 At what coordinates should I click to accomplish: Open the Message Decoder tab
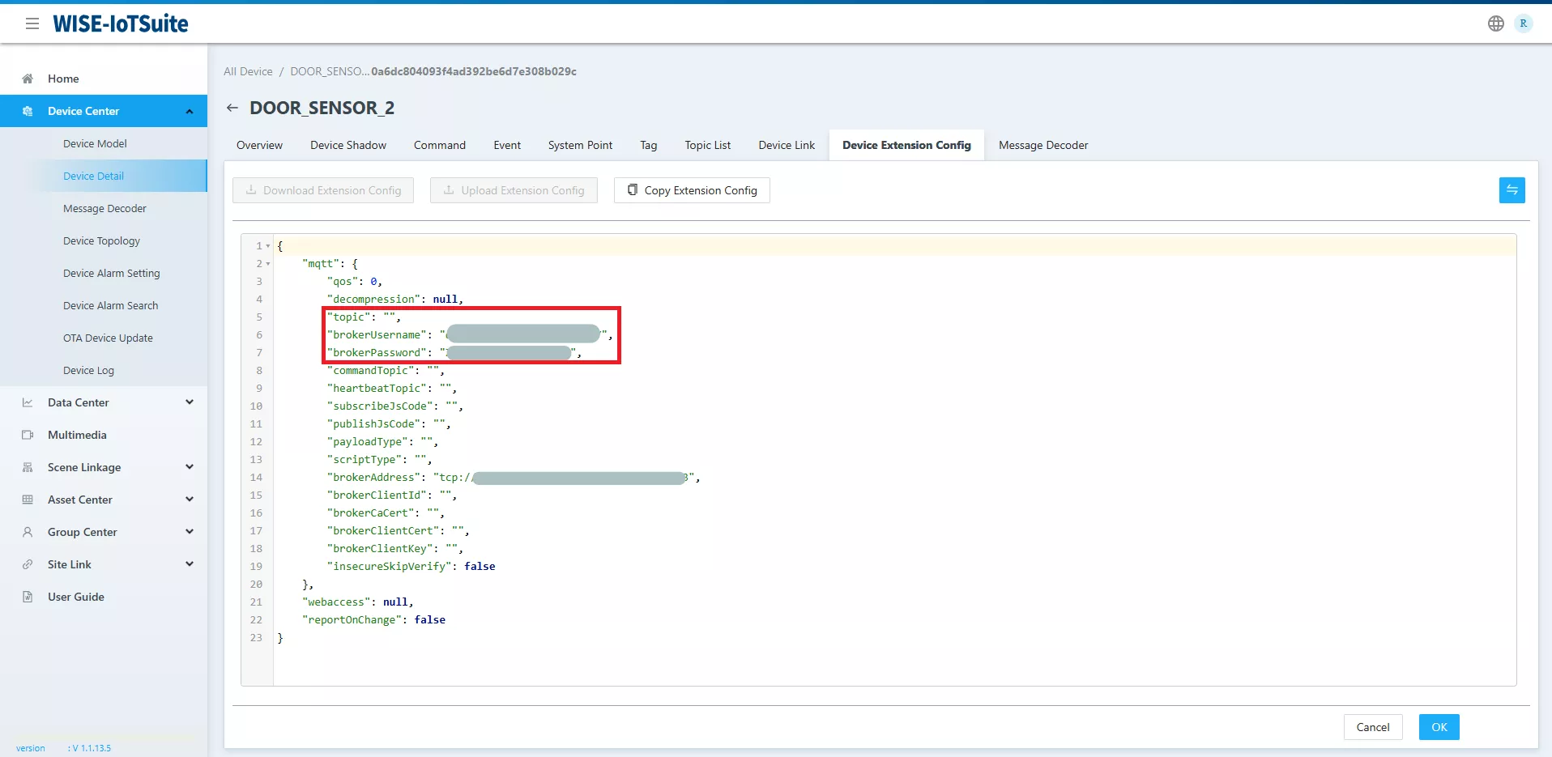[x=1043, y=145]
